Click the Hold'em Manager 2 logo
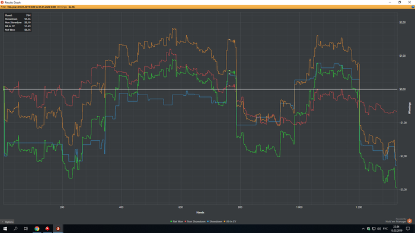415x233 pixels. click(x=410, y=221)
